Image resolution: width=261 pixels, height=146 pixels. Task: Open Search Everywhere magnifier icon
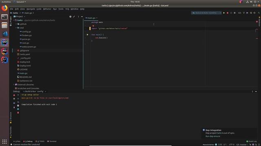259,13
